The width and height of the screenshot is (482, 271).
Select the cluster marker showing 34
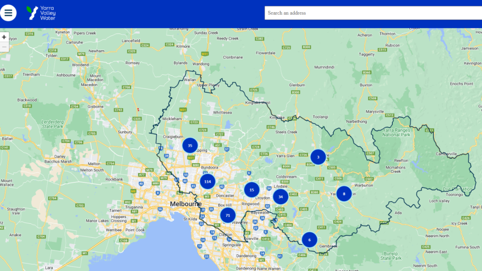pos(281,197)
